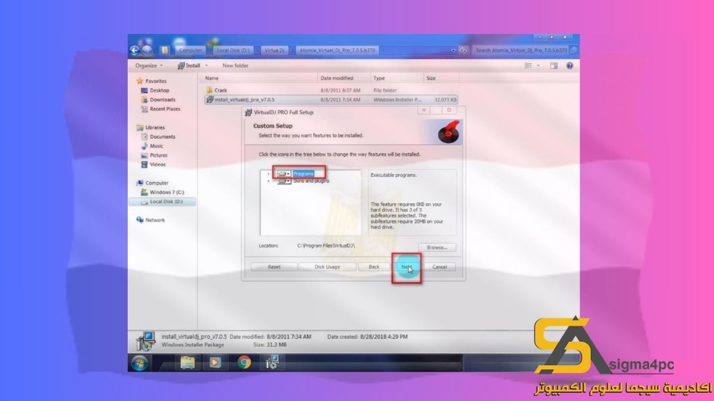Open the Programs feature install-mode dropdown
The image size is (714, 401).
click(x=284, y=174)
